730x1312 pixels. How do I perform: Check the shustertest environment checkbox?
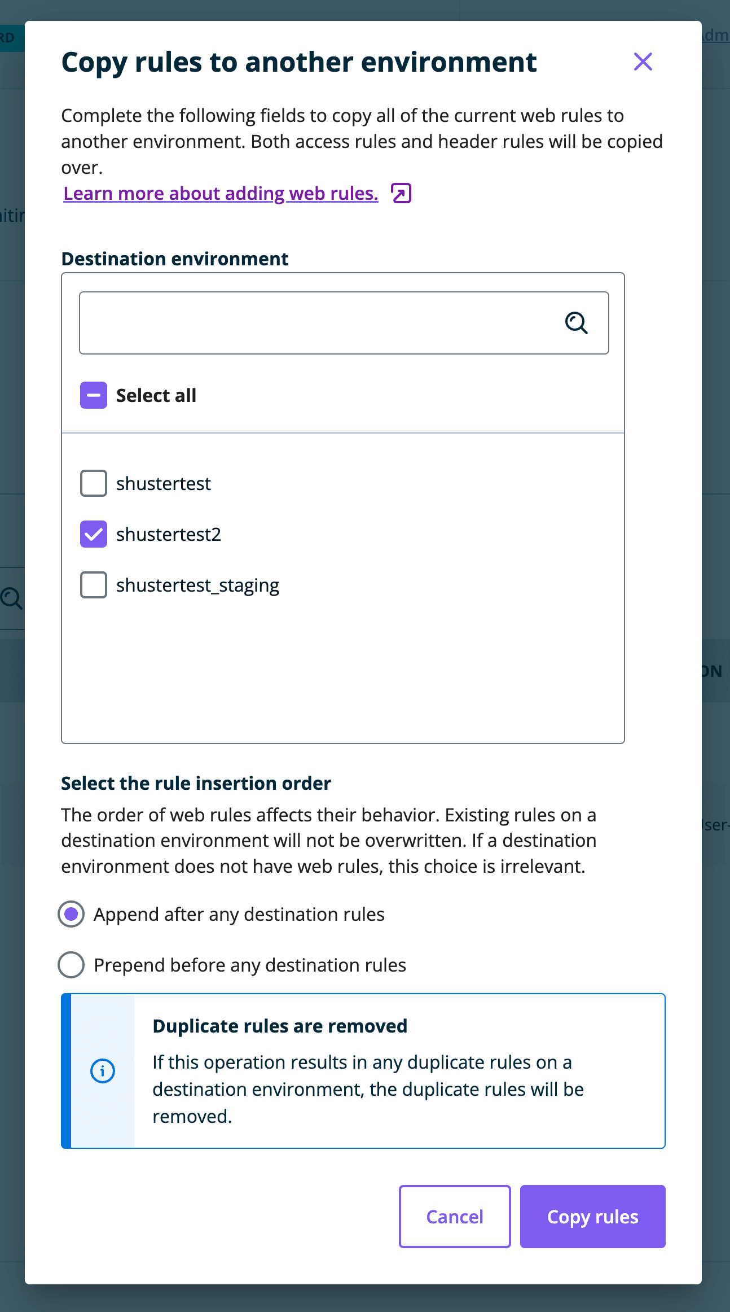tap(93, 483)
